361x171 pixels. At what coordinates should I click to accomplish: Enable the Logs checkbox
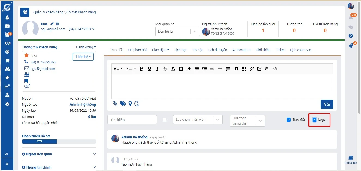(x=314, y=119)
